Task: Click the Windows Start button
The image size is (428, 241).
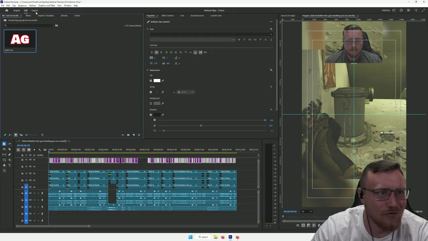Action: pos(190,237)
